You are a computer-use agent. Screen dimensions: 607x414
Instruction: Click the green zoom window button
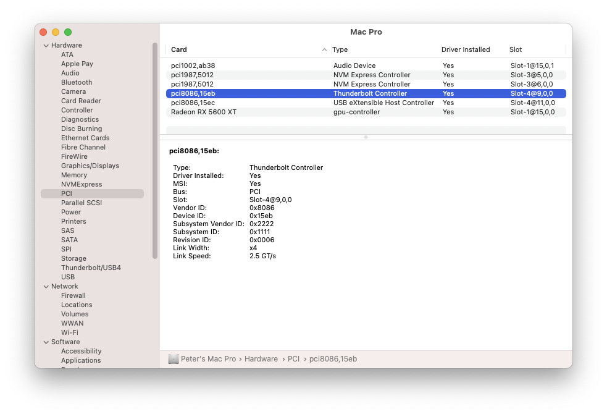pyautogui.click(x=68, y=32)
